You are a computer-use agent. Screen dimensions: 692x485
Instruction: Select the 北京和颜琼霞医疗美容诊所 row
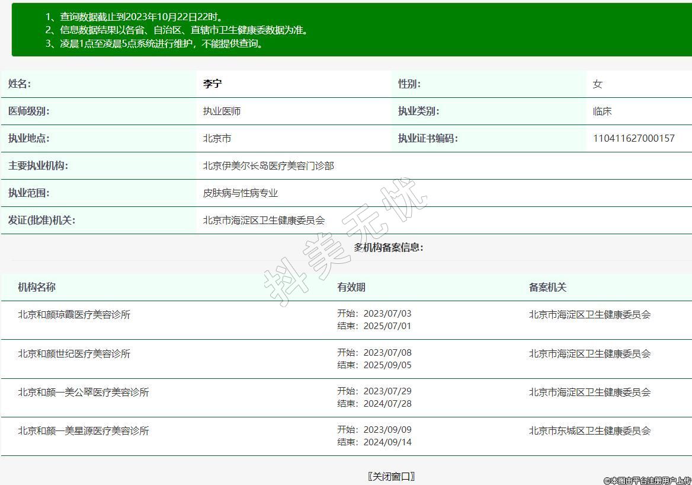click(74, 315)
